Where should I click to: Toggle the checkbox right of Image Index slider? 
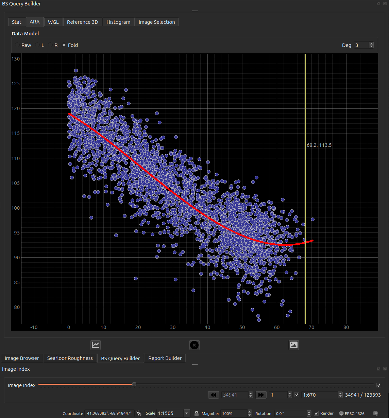379,385
